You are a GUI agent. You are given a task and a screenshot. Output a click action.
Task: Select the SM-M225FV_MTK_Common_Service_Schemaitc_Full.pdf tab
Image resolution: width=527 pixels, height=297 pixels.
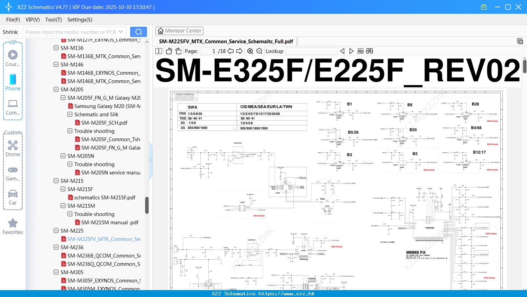click(226, 41)
